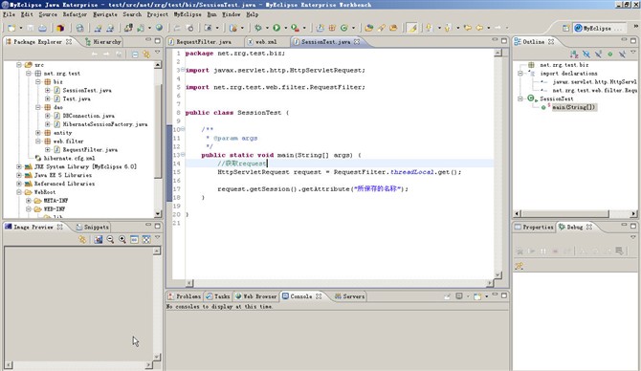Image resolution: width=641 pixels, height=371 pixels.
Task: Toggle Hide Non-Public Members green dot in Outline
Action: point(610,54)
